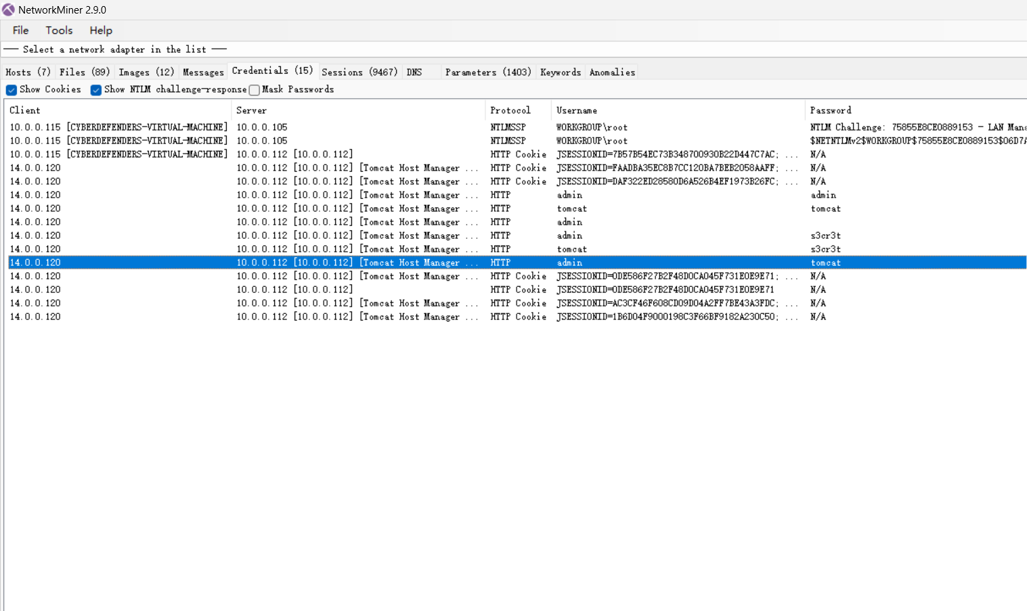Switch to the Hosts (7) tab
The height and width of the screenshot is (611, 1027).
tap(28, 72)
